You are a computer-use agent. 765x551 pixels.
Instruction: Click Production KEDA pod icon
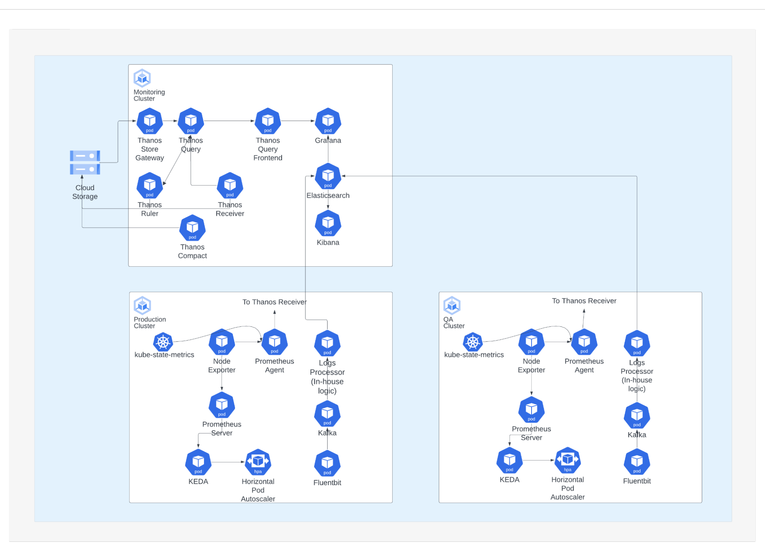tap(198, 462)
